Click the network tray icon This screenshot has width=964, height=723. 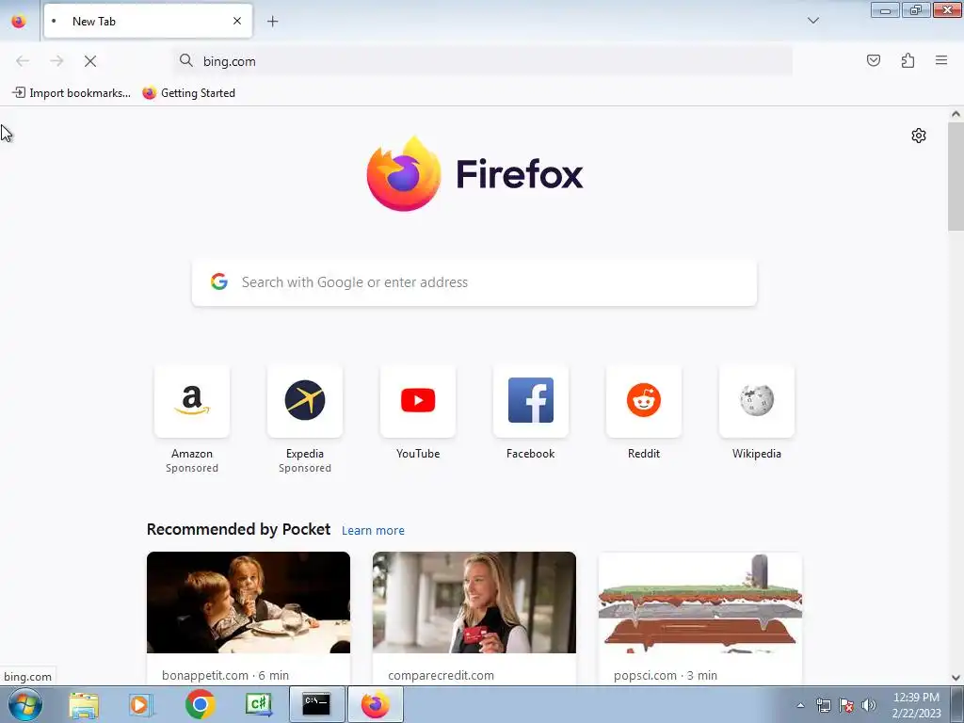823,705
